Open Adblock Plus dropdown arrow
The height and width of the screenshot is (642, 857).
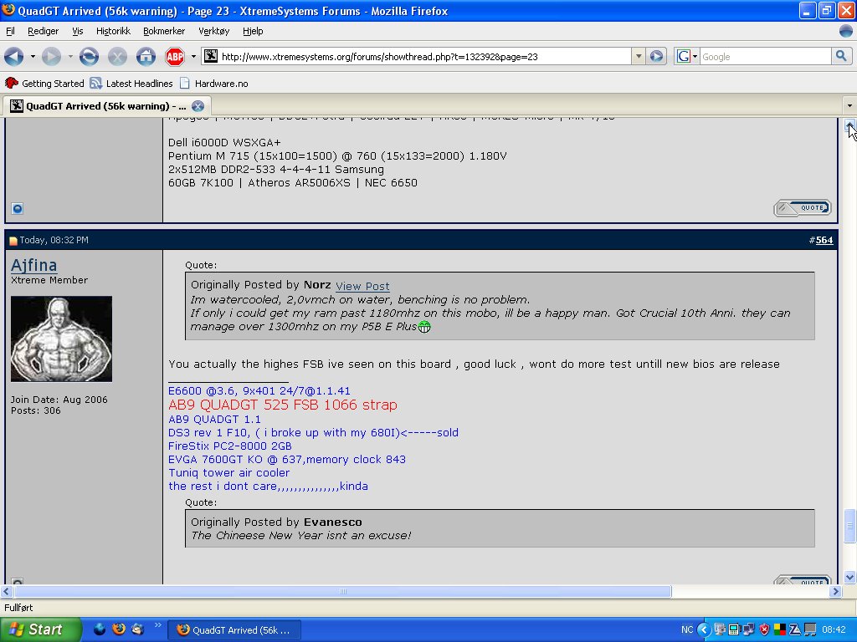coord(193,56)
